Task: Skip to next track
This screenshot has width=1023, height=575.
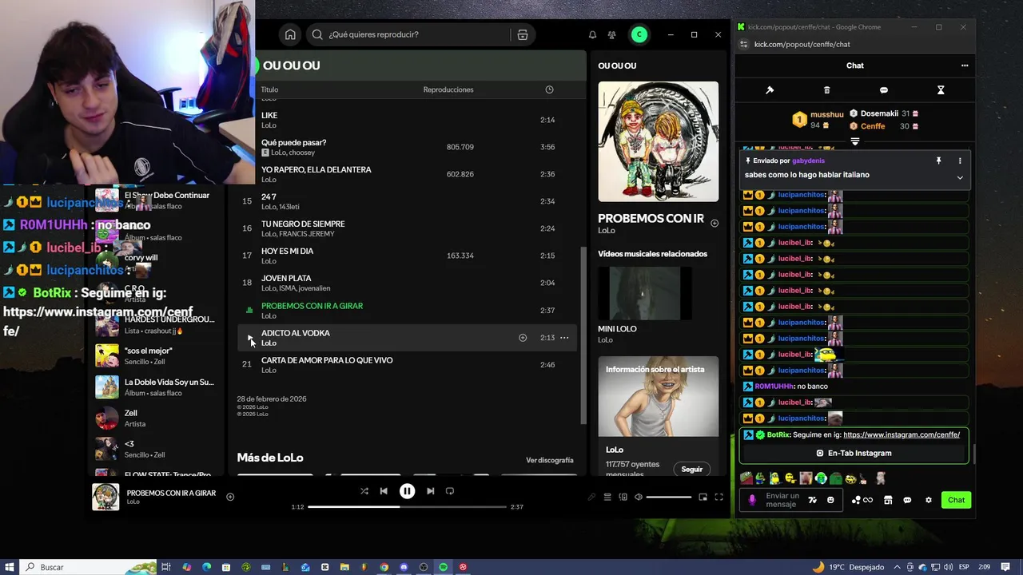Action: (430, 491)
